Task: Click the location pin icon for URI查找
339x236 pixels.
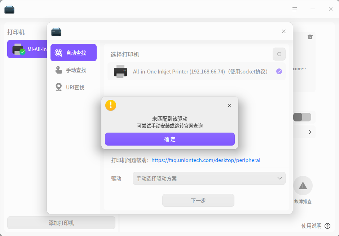Action: click(x=58, y=87)
